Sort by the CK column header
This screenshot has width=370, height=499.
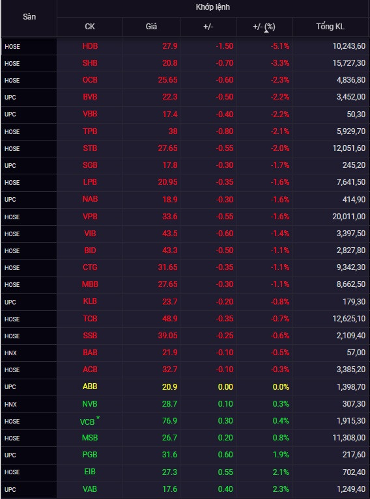pyautogui.click(x=89, y=27)
